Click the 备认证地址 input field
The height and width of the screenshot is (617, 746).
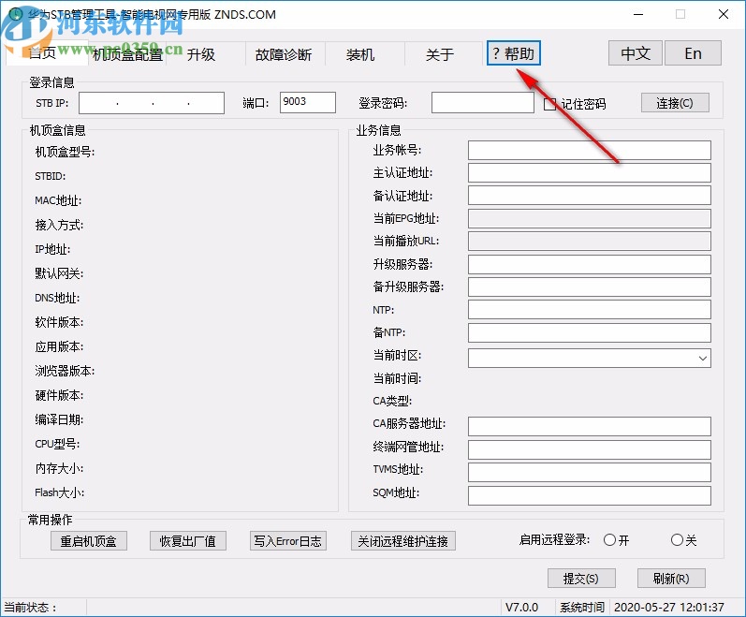click(589, 196)
